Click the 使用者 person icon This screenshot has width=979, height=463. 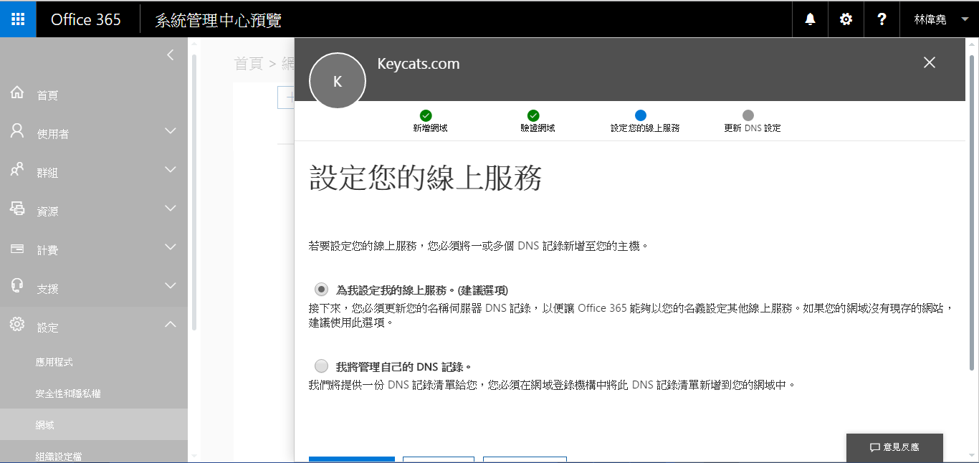tap(17, 132)
